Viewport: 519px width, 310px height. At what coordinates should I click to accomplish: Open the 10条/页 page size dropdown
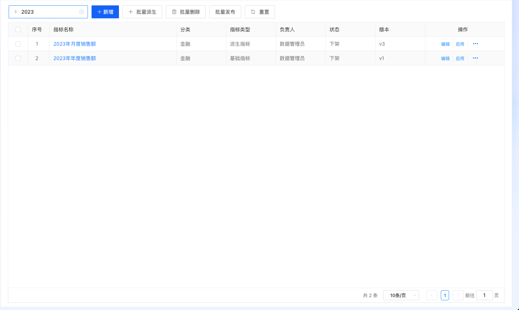[x=401, y=295]
